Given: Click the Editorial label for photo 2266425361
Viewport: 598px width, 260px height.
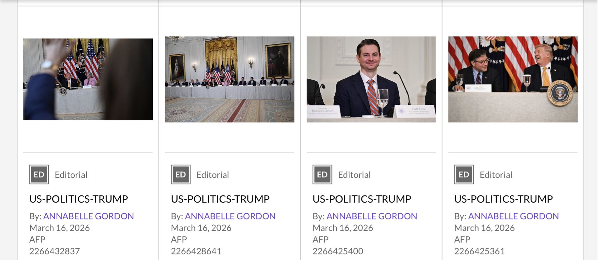Looking at the screenshot, I should [x=496, y=175].
